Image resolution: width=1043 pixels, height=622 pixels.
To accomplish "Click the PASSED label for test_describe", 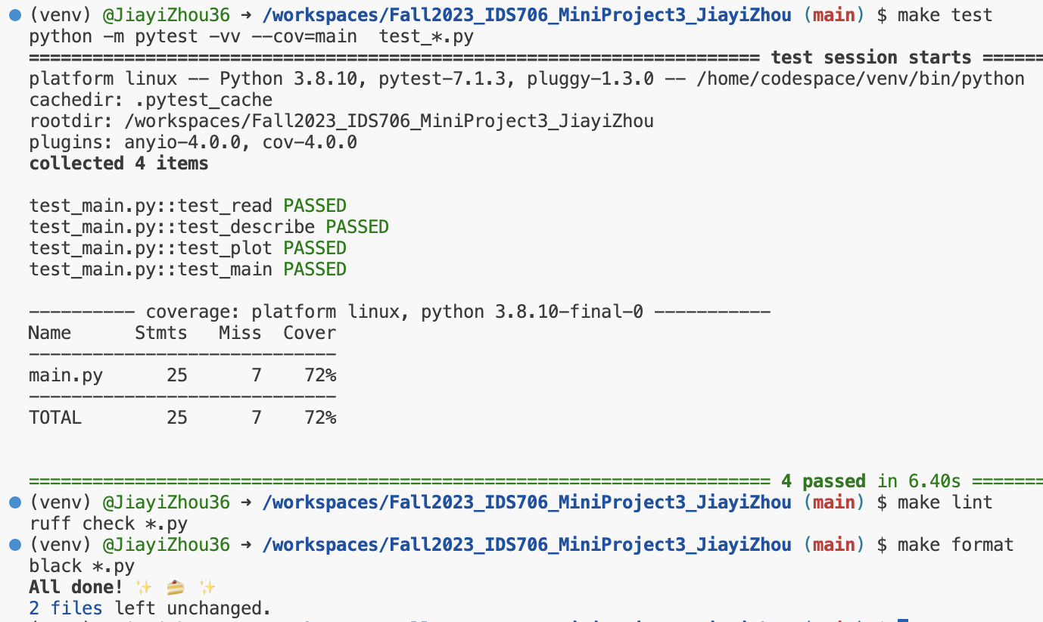I will (x=356, y=226).
